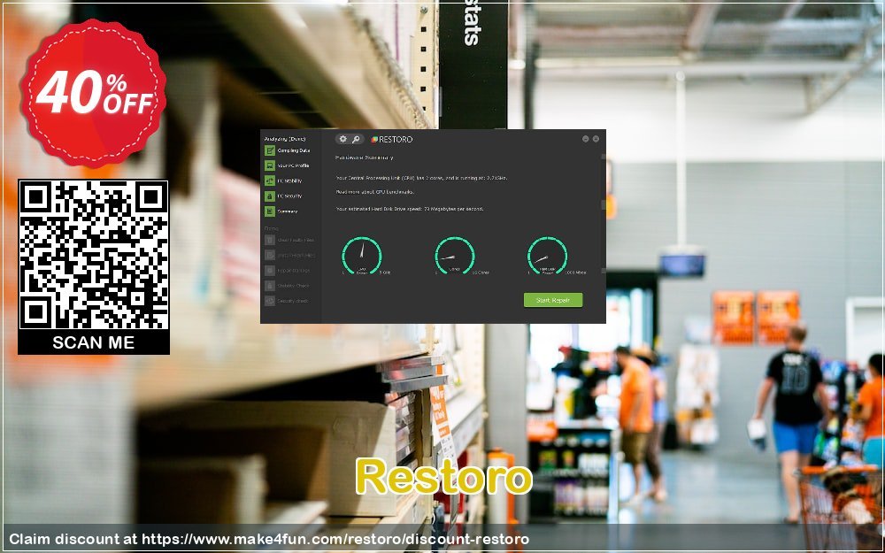This screenshot has height=553, width=885.
Task: Click the Central Processing Unit description line
Action: coord(421,178)
